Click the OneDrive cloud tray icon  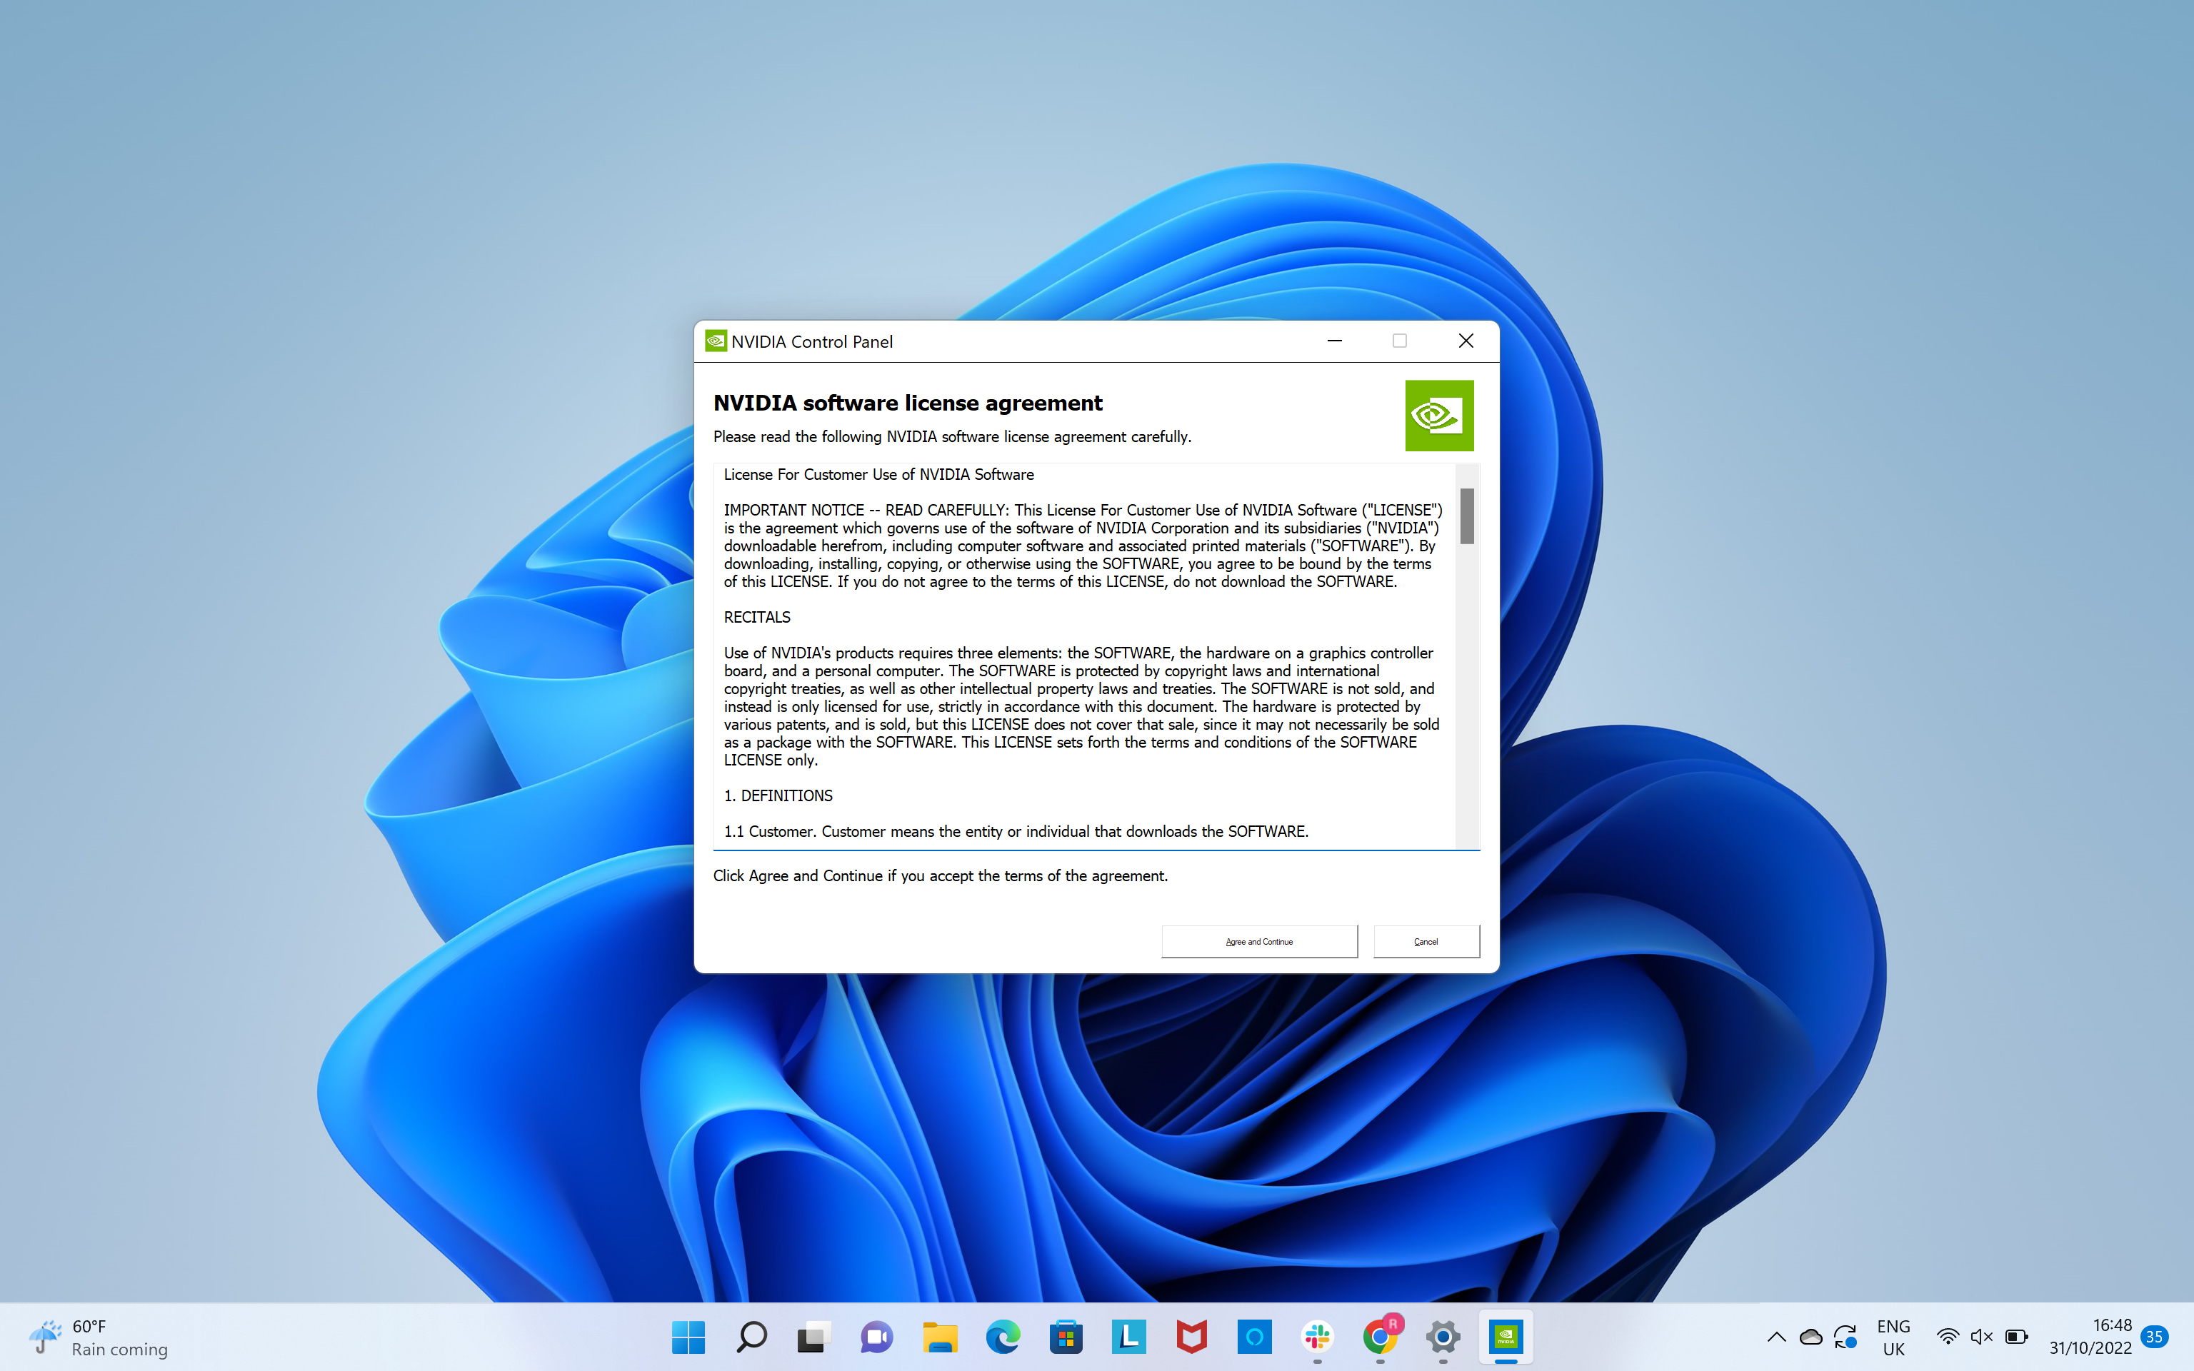(1811, 1337)
